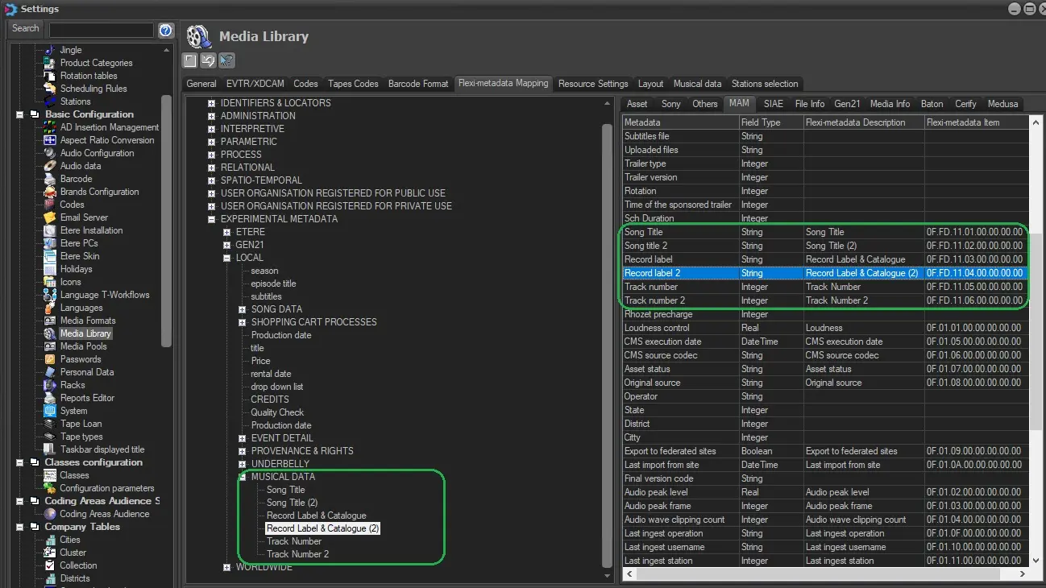The width and height of the screenshot is (1046, 588).
Task: Click the blue help question mark icon
Action: tap(166, 30)
